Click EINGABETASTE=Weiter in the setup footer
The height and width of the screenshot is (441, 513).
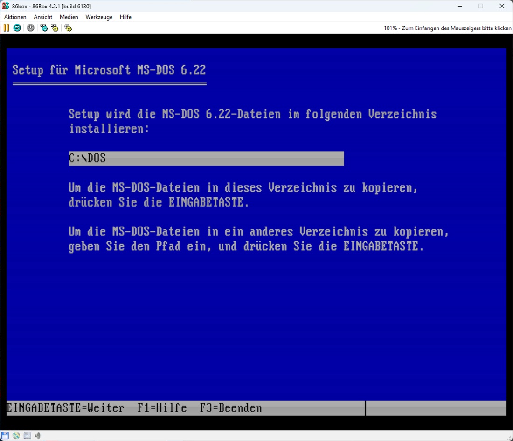coord(65,408)
